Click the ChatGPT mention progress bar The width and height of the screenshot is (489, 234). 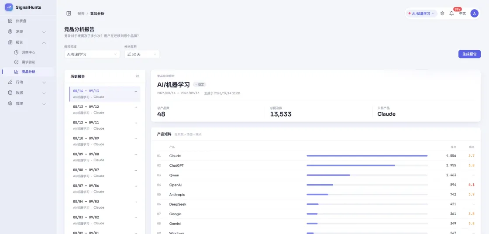coord(367,165)
